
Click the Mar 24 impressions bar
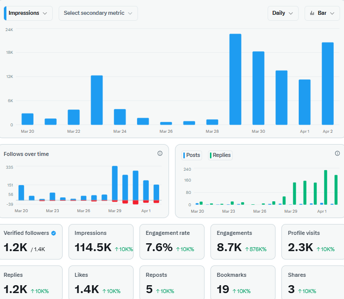click(x=120, y=117)
